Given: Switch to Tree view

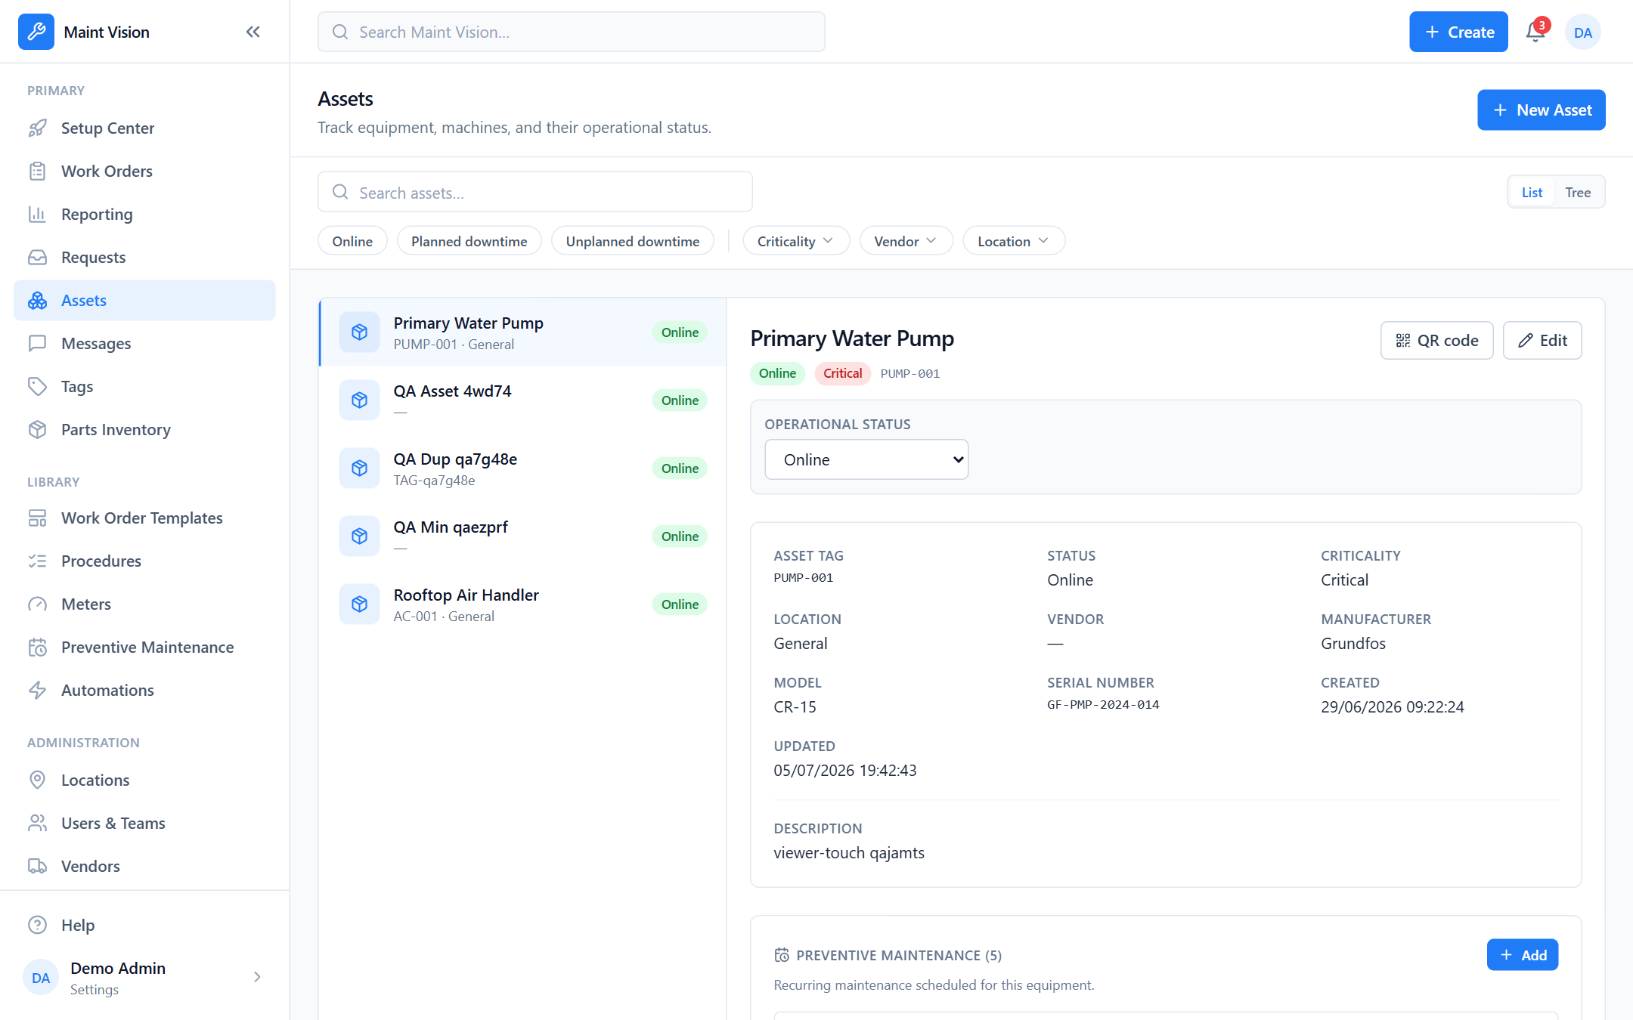Looking at the screenshot, I should pyautogui.click(x=1578, y=193).
